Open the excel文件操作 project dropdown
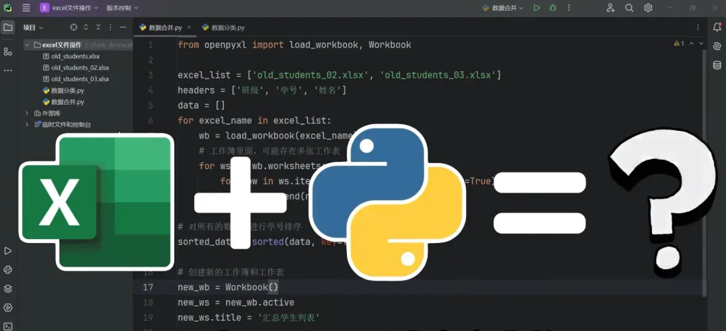Screen dimensions: 726x331 [x=69, y=8]
